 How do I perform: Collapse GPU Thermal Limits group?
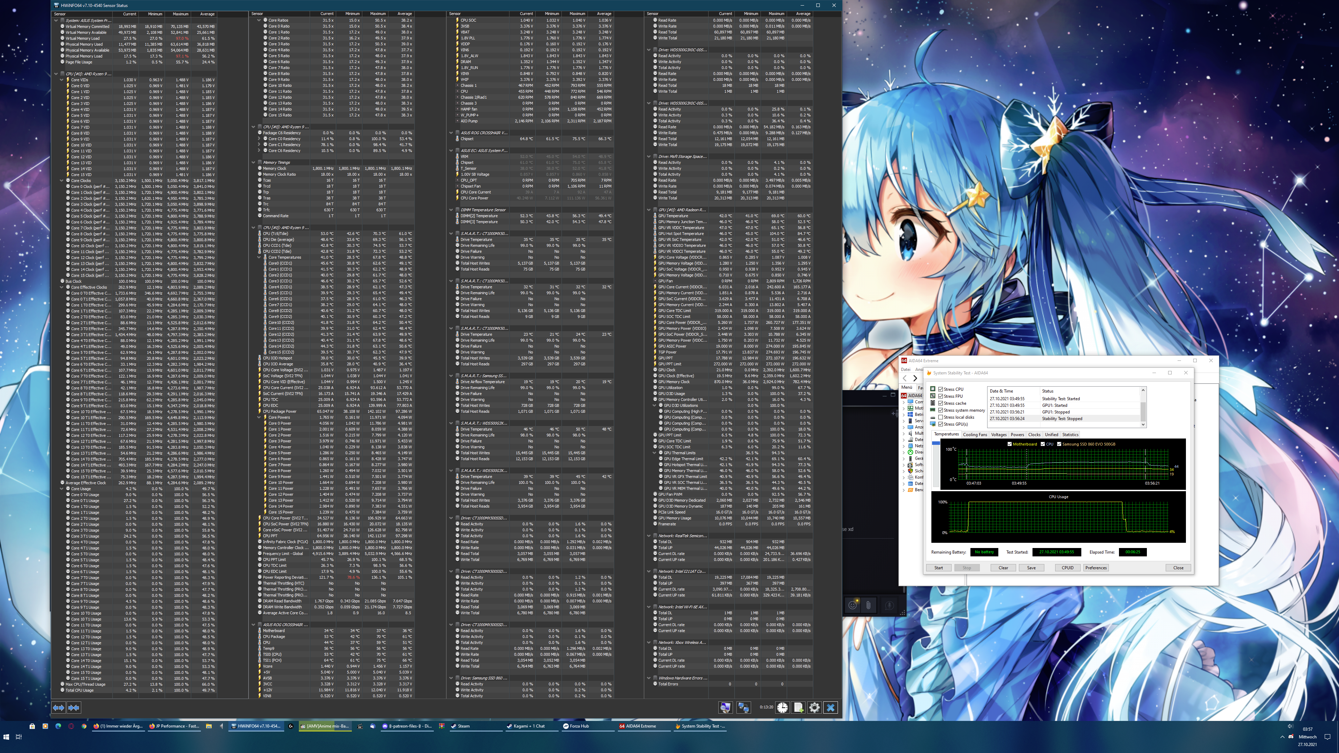pos(655,452)
